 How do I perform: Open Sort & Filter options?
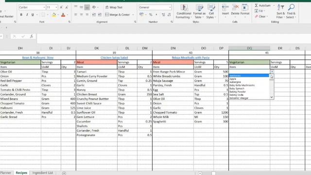click(x=280, y=12)
